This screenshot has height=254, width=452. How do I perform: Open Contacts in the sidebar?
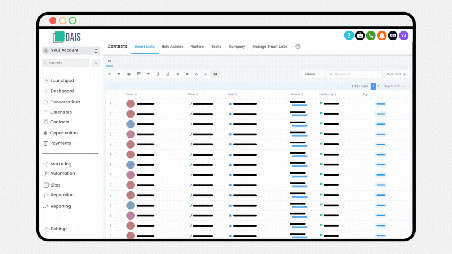pos(56,122)
